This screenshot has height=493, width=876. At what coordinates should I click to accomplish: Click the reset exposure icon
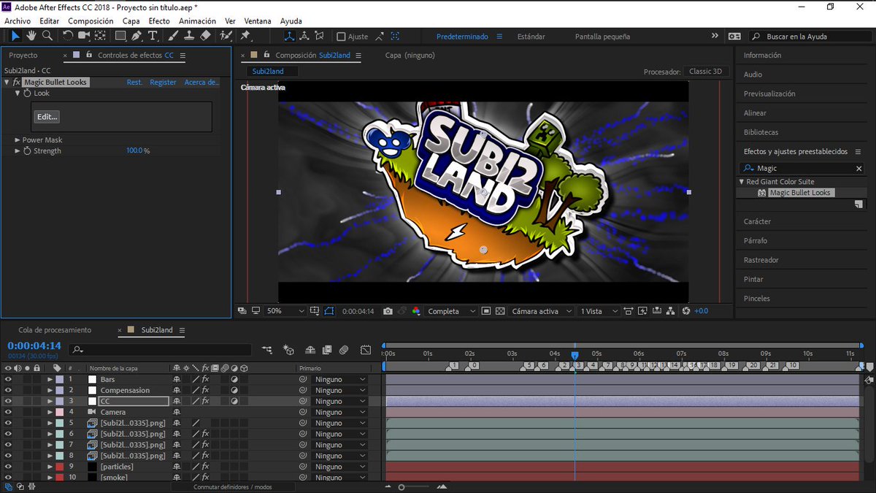[x=685, y=311]
